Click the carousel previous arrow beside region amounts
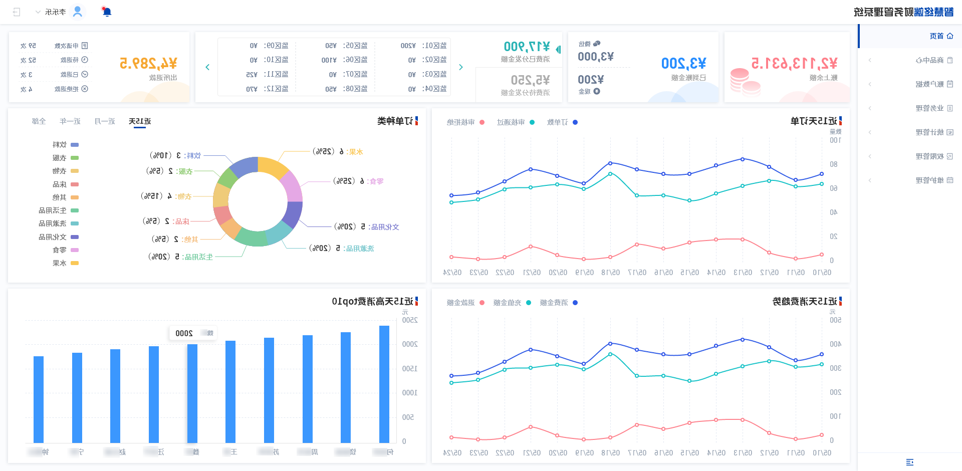962x471 pixels. [x=207, y=67]
